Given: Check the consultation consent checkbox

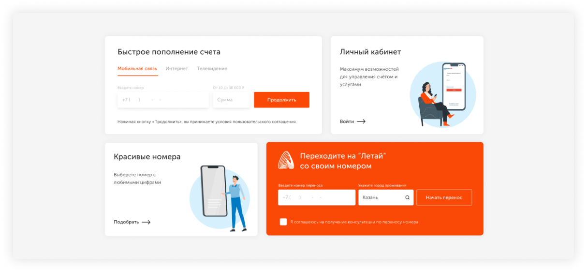Looking at the screenshot, I should coord(283,222).
